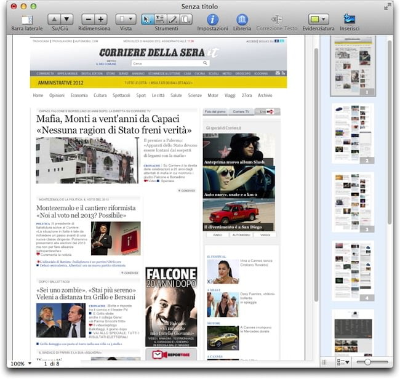Select the text selection tool in Strumenti
Screen dimensions: 400x379
point(160,20)
